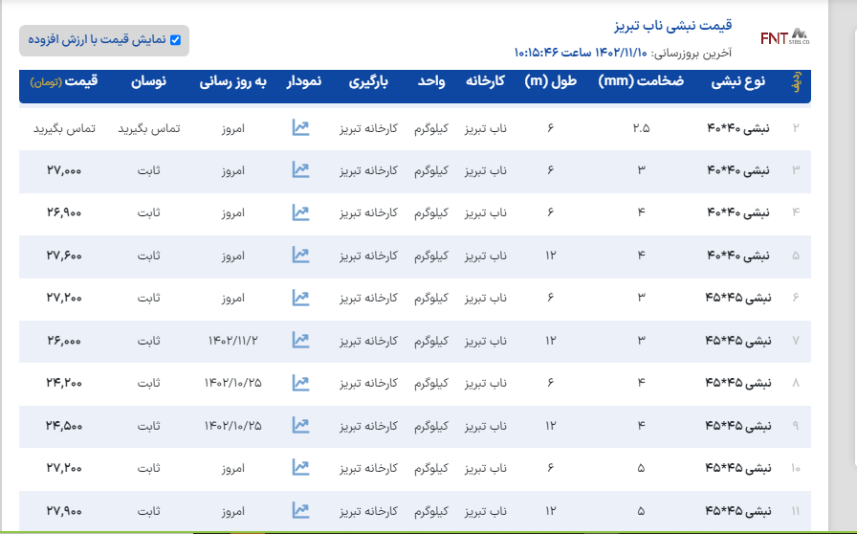Viewport: 857px width, 534px height.
Task: Show price chart for row 5 priced 27,600
Action: pyautogui.click(x=300, y=255)
